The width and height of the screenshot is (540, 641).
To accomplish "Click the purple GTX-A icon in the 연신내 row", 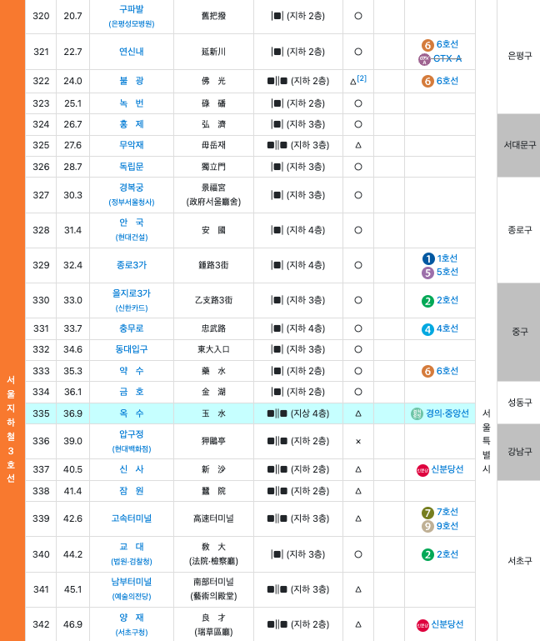I will pos(424,59).
